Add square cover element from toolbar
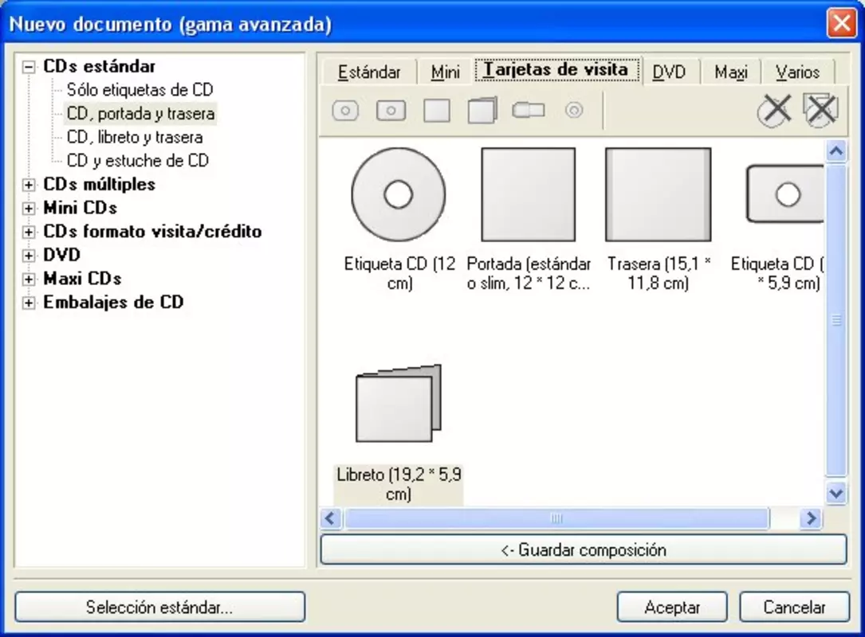865x637 pixels. click(x=436, y=111)
